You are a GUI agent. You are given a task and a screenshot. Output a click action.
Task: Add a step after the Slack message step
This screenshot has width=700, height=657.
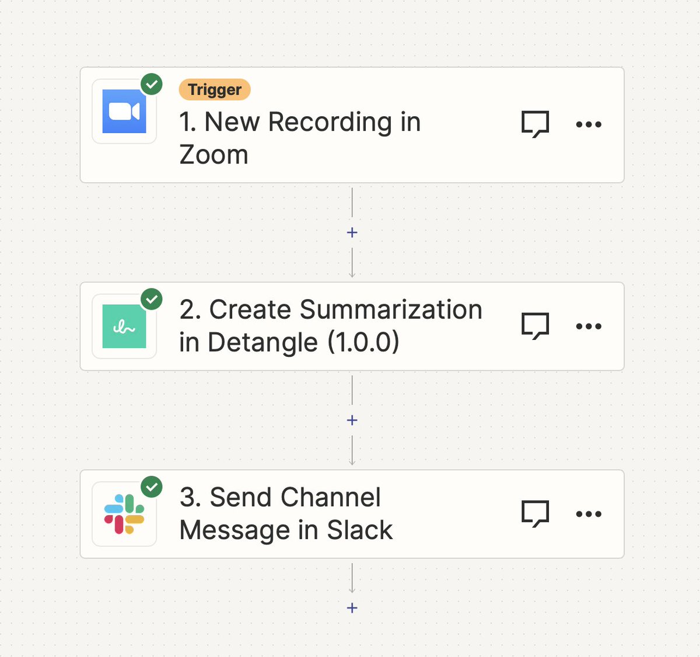pyautogui.click(x=352, y=608)
